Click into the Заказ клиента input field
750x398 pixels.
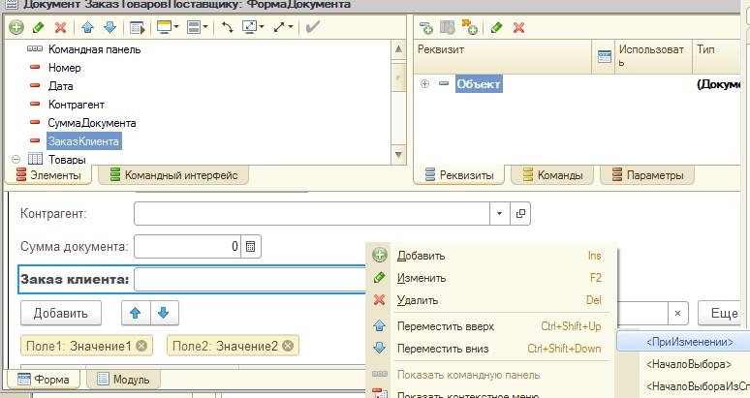[252, 280]
